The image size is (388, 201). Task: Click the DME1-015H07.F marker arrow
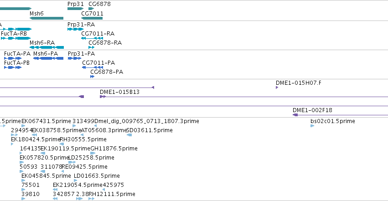277,88
